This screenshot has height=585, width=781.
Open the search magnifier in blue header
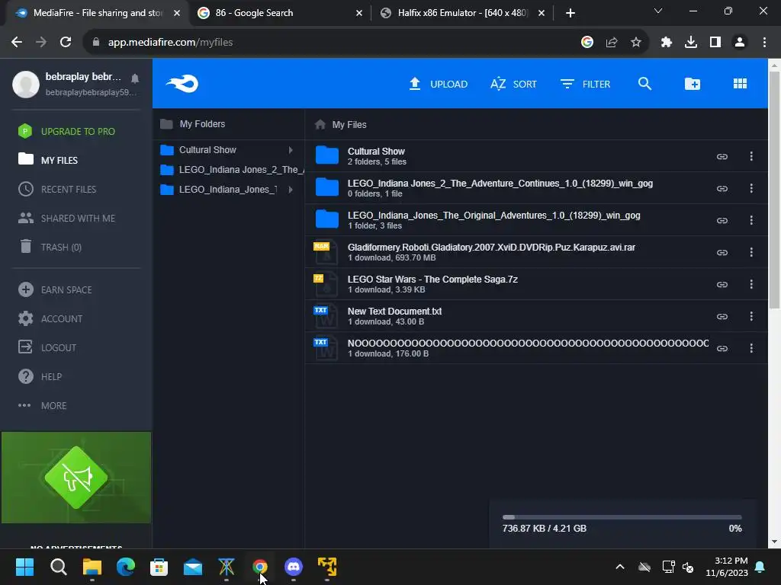click(x=644, y=84)
